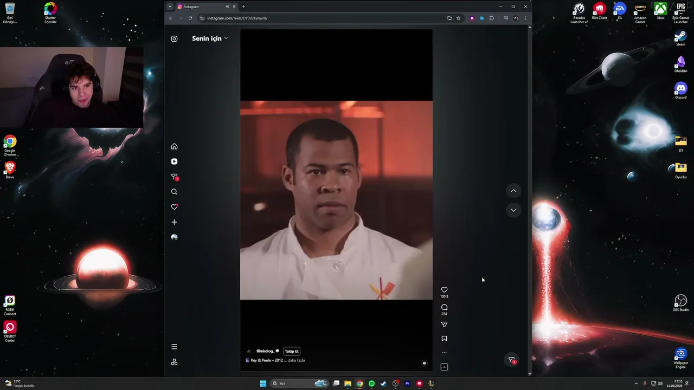Open Reels from the Instagram sidebar
Image resolution: width=694 pixels, height=390 pixels.
pos(174,161)
